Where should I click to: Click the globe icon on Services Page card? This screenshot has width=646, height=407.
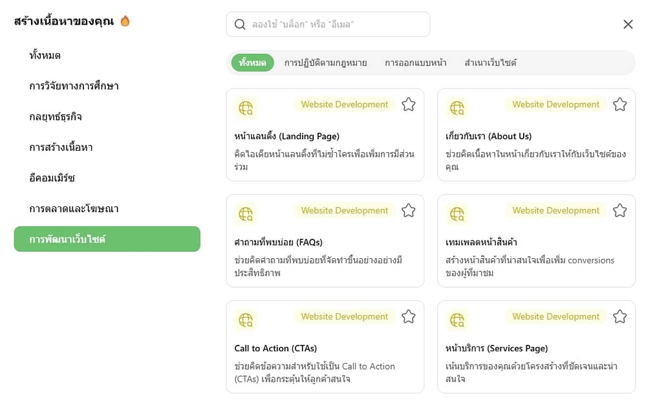[457, 320]
